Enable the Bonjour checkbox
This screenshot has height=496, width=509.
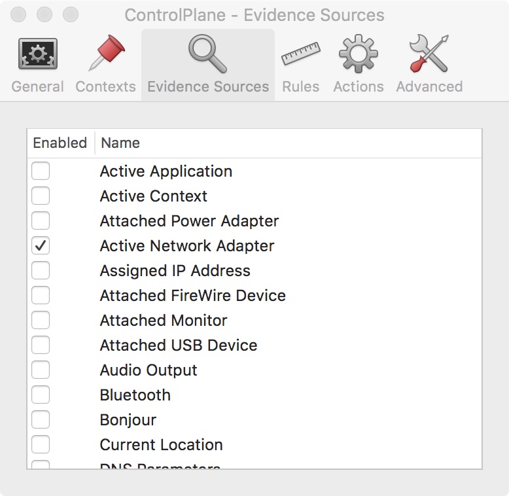(x=41, y=419)
